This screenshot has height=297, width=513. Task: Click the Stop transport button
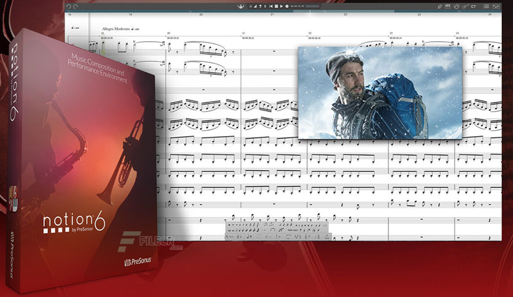(x=276, y=6)
